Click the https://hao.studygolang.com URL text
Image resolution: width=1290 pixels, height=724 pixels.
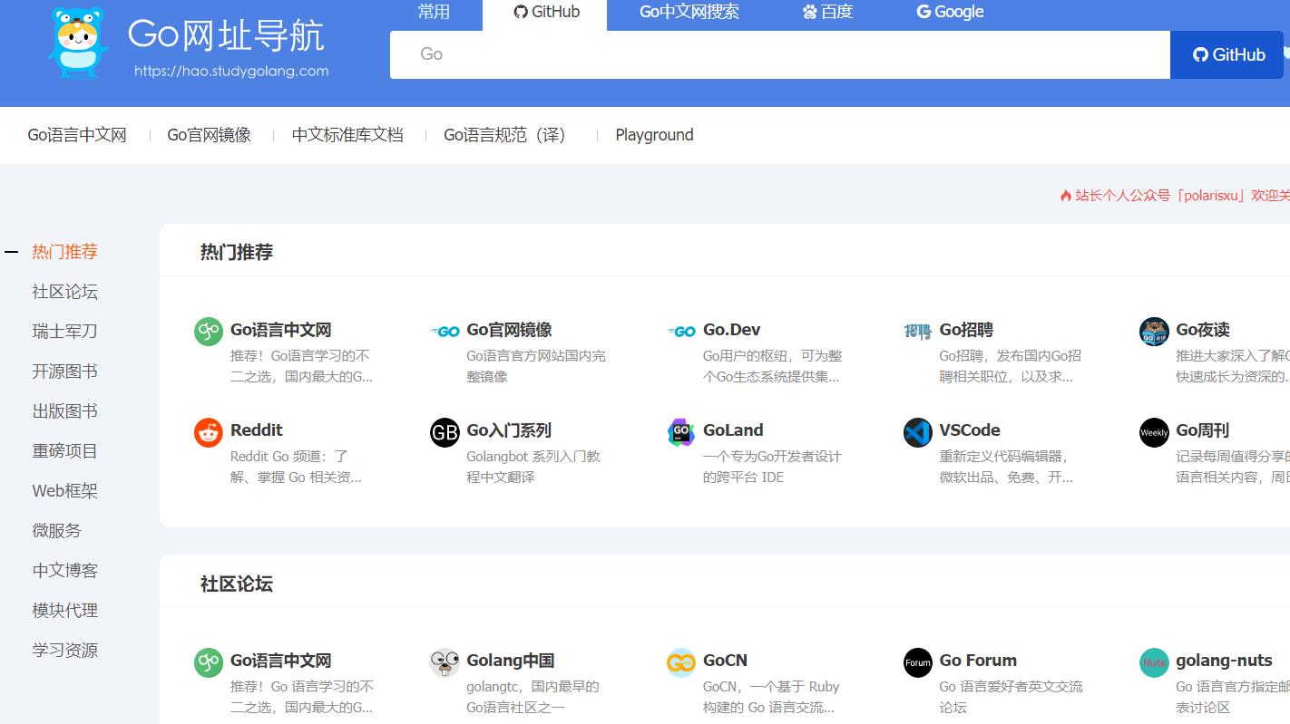[231, 71]
